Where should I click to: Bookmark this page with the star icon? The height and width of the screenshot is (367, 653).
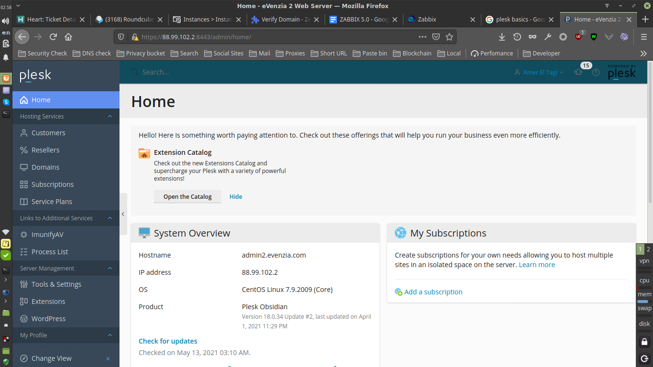click(449, 37)
